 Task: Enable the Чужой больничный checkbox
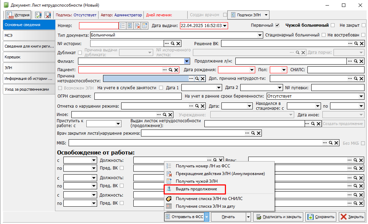point(333,25)
